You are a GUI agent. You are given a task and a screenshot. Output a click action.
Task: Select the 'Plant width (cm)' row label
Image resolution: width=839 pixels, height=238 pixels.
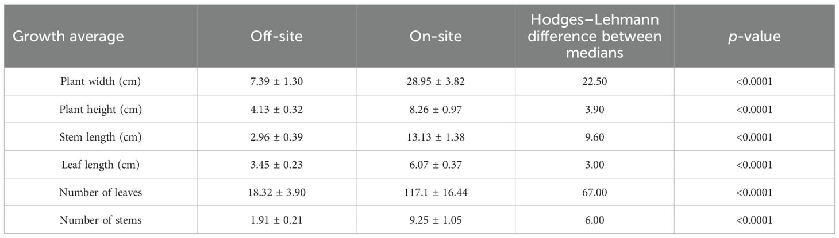click(101, 82)
